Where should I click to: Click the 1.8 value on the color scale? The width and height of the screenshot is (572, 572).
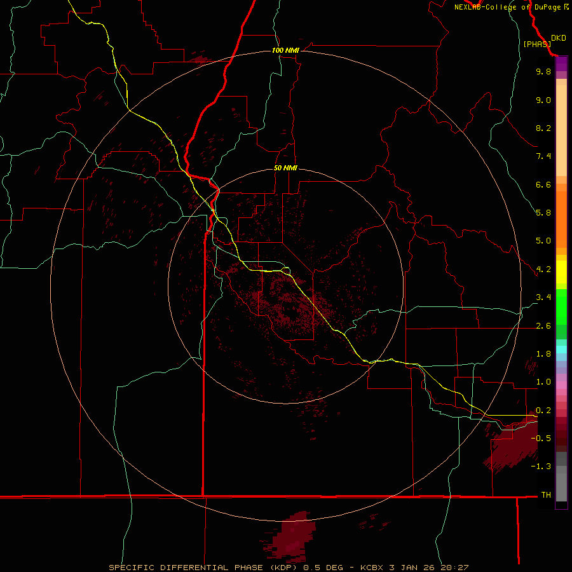tap(543, 354)
